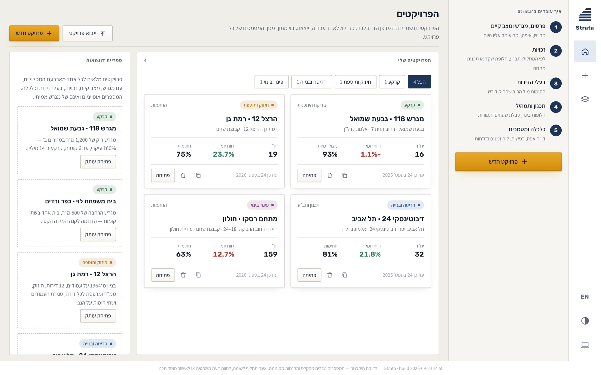
Task: Click the 21.8% רווח יזמי value
Action: tap(370, 254)
